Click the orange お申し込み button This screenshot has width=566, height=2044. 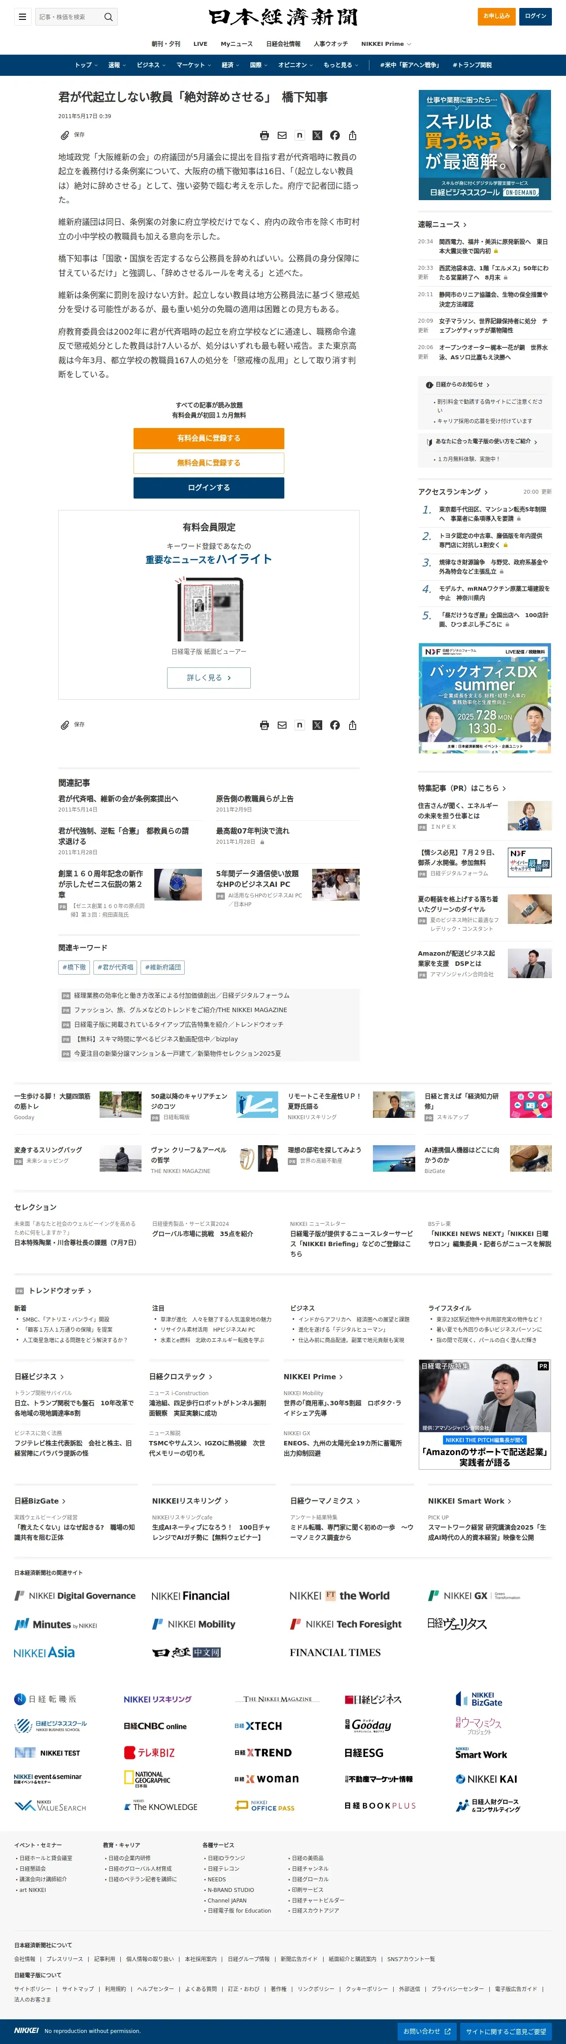tap(496, 16)
